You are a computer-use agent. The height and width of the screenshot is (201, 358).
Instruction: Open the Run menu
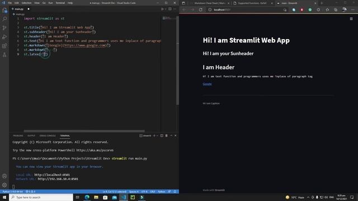[51, 3]
